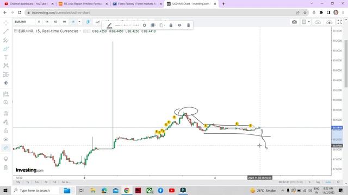Open the Windows Start menu
Screen dimensions: 348x195
coord(5,190)
